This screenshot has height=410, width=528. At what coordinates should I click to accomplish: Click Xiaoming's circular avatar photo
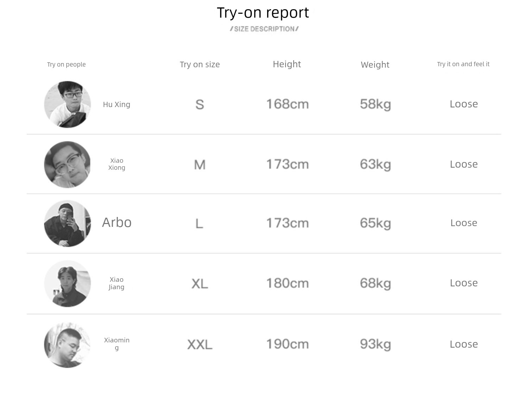click(x=67, y=345)
